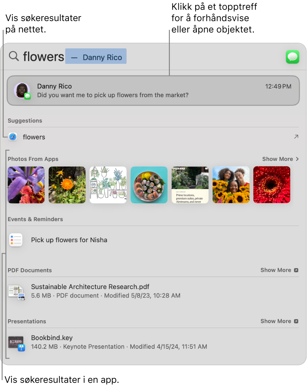Click the Photos From Apps header
This screenshot has width=307, height=387.
(x=33, y=159)
